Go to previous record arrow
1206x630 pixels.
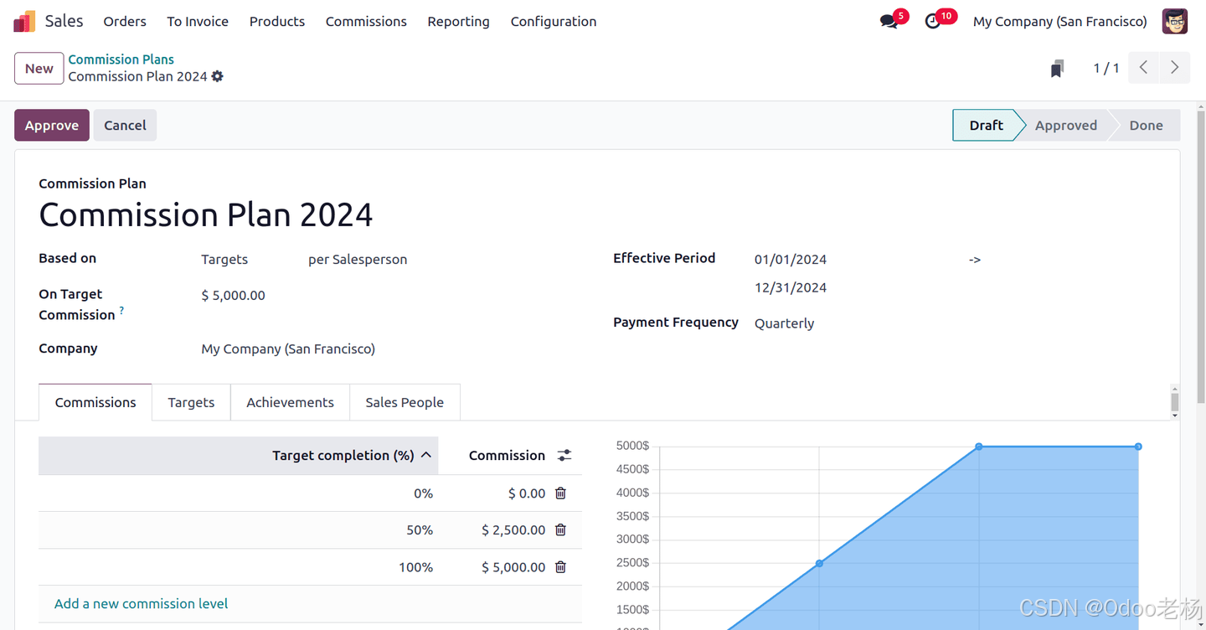click(1143, 68)
